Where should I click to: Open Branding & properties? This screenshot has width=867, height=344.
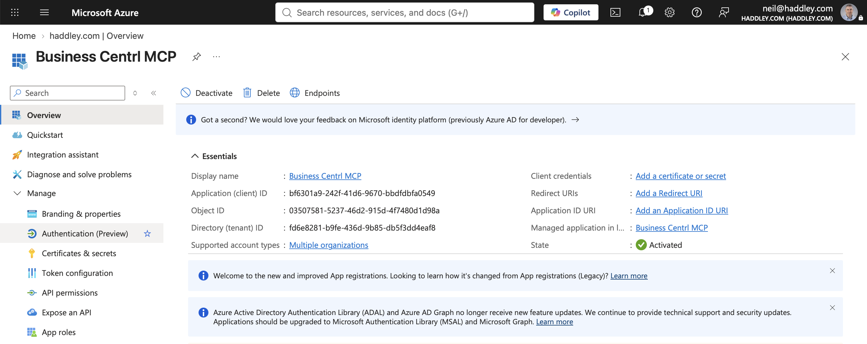click(x=82, y=214)
